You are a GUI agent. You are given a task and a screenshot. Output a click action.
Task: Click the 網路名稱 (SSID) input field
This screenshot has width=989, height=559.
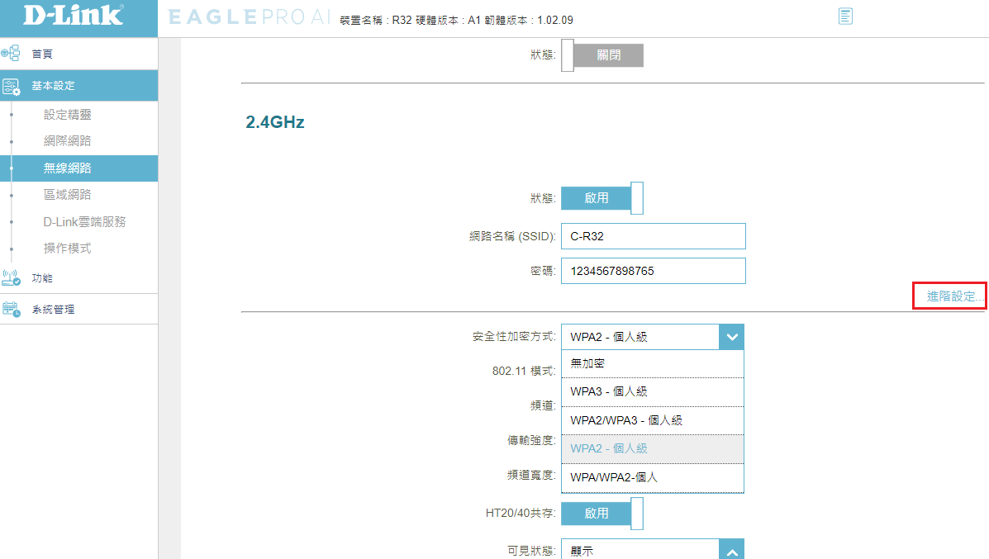(653, 236)
